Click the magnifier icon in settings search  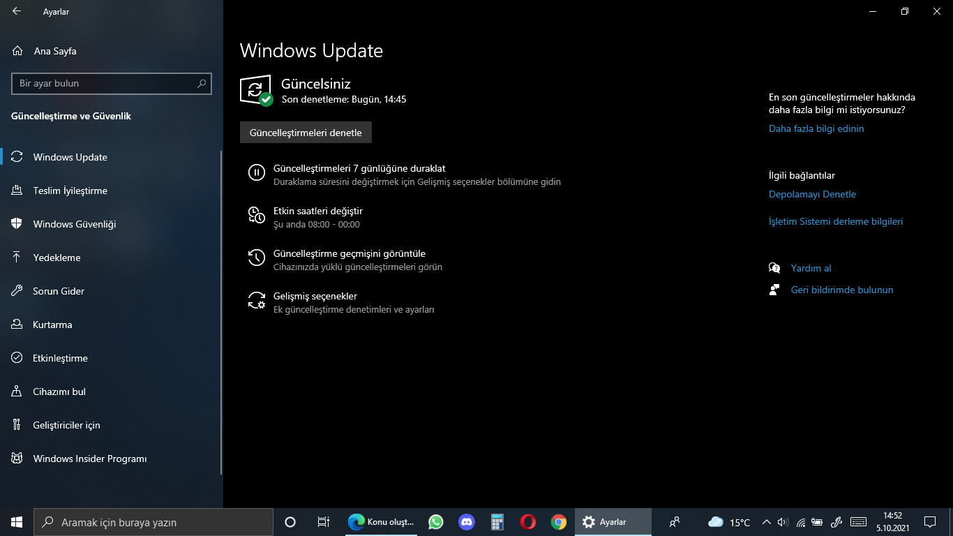click(202, 84)
